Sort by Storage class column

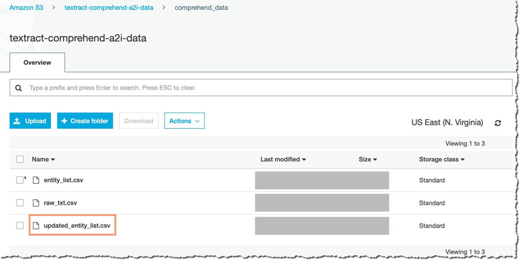click(442, 160)
